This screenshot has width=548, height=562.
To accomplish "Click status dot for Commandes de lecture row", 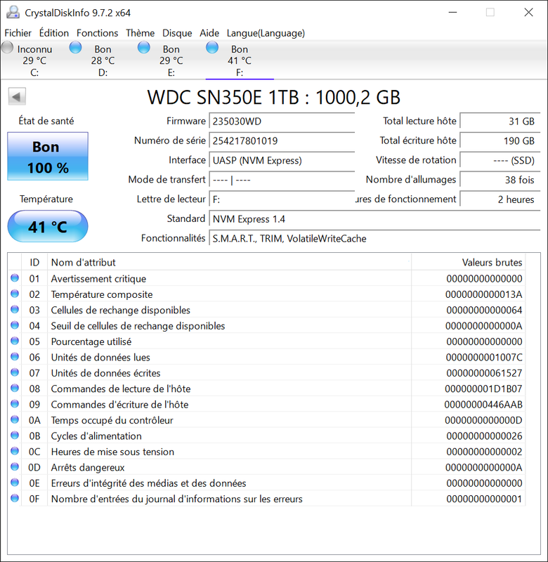I will (15, 388).
